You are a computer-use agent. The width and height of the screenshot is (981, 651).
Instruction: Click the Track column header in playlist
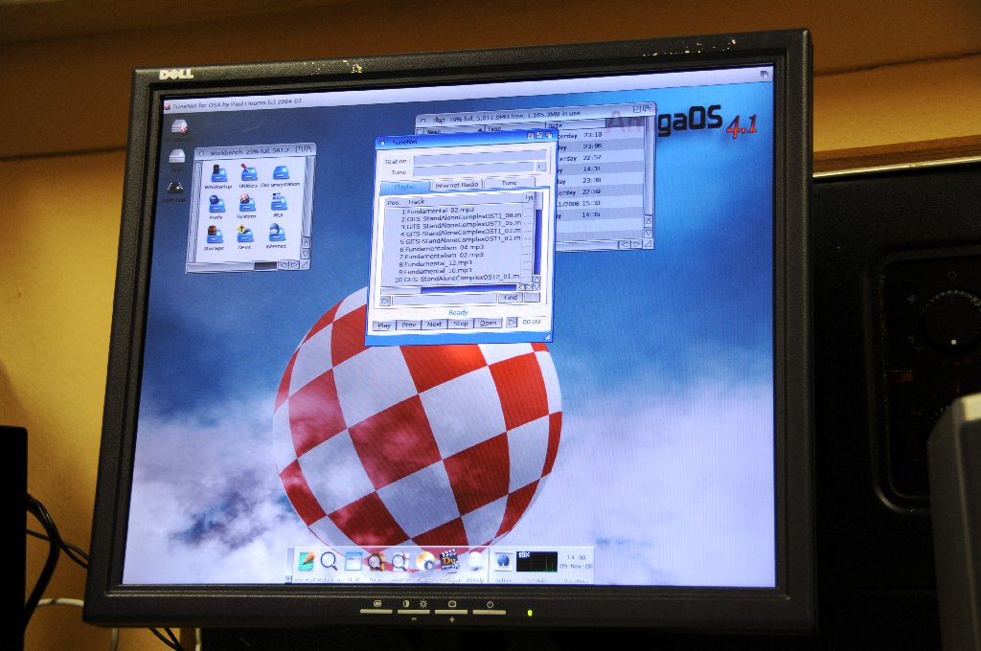pos(463,200)
